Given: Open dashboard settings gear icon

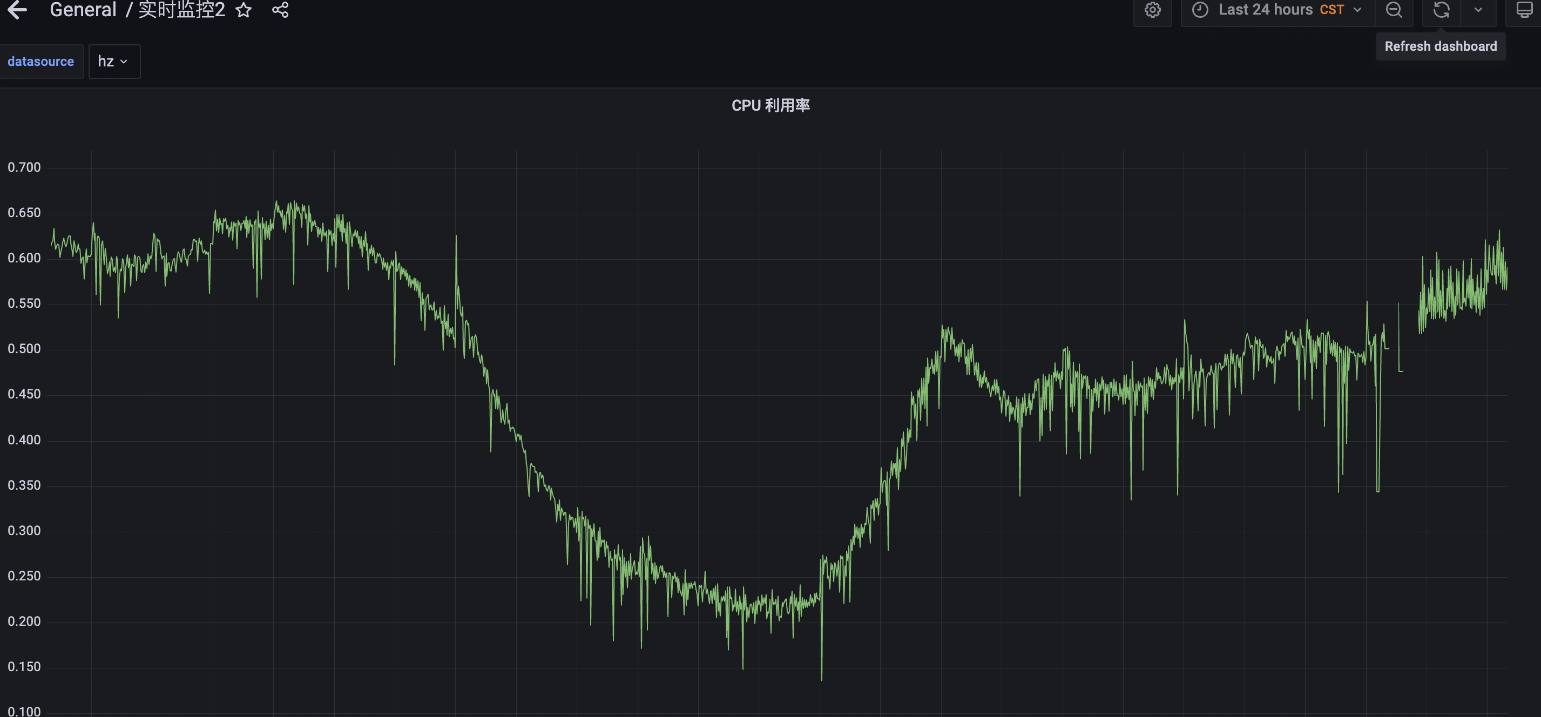Looking at the screenshot, I should 1152,10.
